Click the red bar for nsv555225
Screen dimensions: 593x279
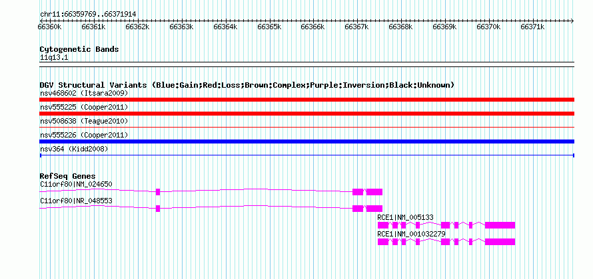click(x=306, y=114)
